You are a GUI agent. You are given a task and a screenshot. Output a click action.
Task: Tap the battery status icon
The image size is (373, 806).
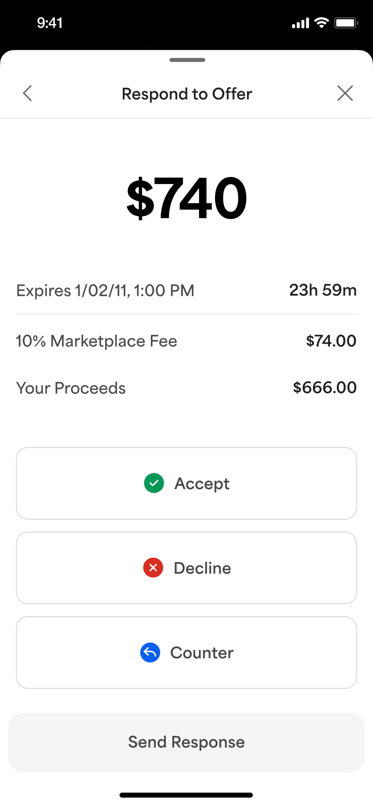346,23
